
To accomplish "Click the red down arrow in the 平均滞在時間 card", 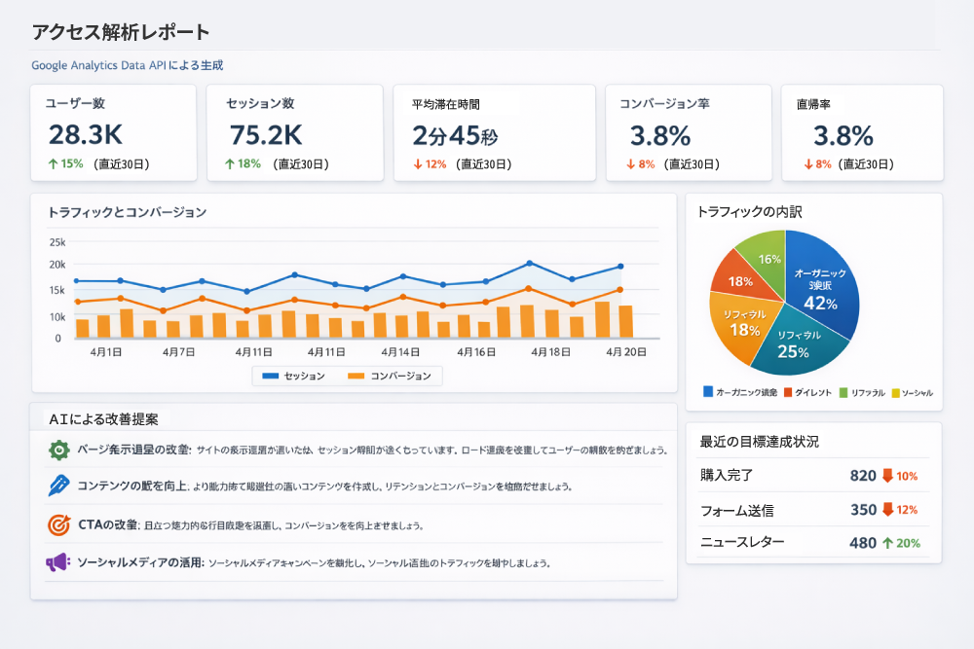I will click(x=418, y=163).
